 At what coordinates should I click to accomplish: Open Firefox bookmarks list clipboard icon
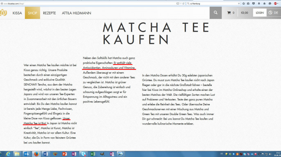[248, 3]
